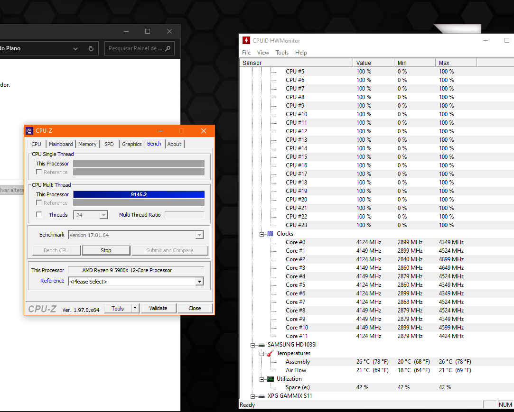Toggle the Multi Thread Reference checkbox

pos(39,203)
